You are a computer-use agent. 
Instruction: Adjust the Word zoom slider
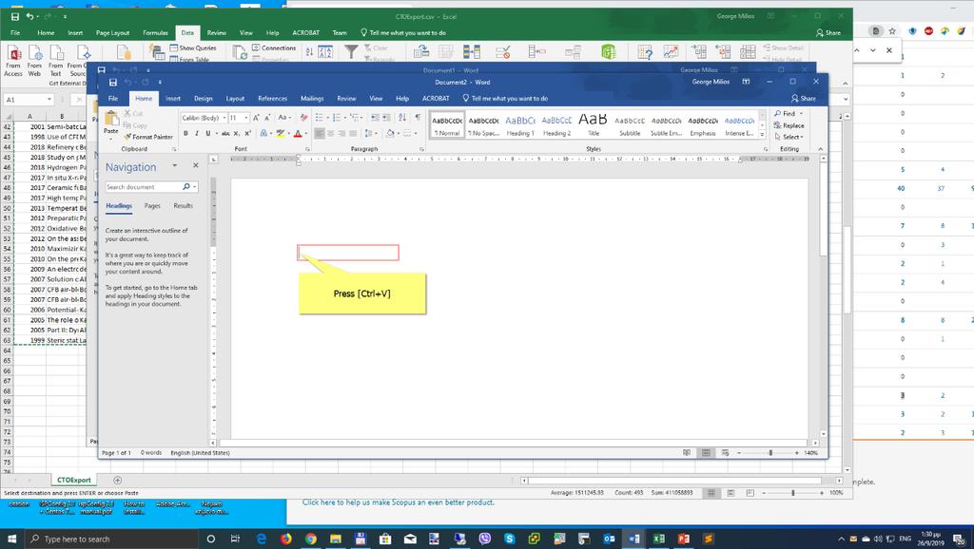pyautogui.click(x=770, y=453)
